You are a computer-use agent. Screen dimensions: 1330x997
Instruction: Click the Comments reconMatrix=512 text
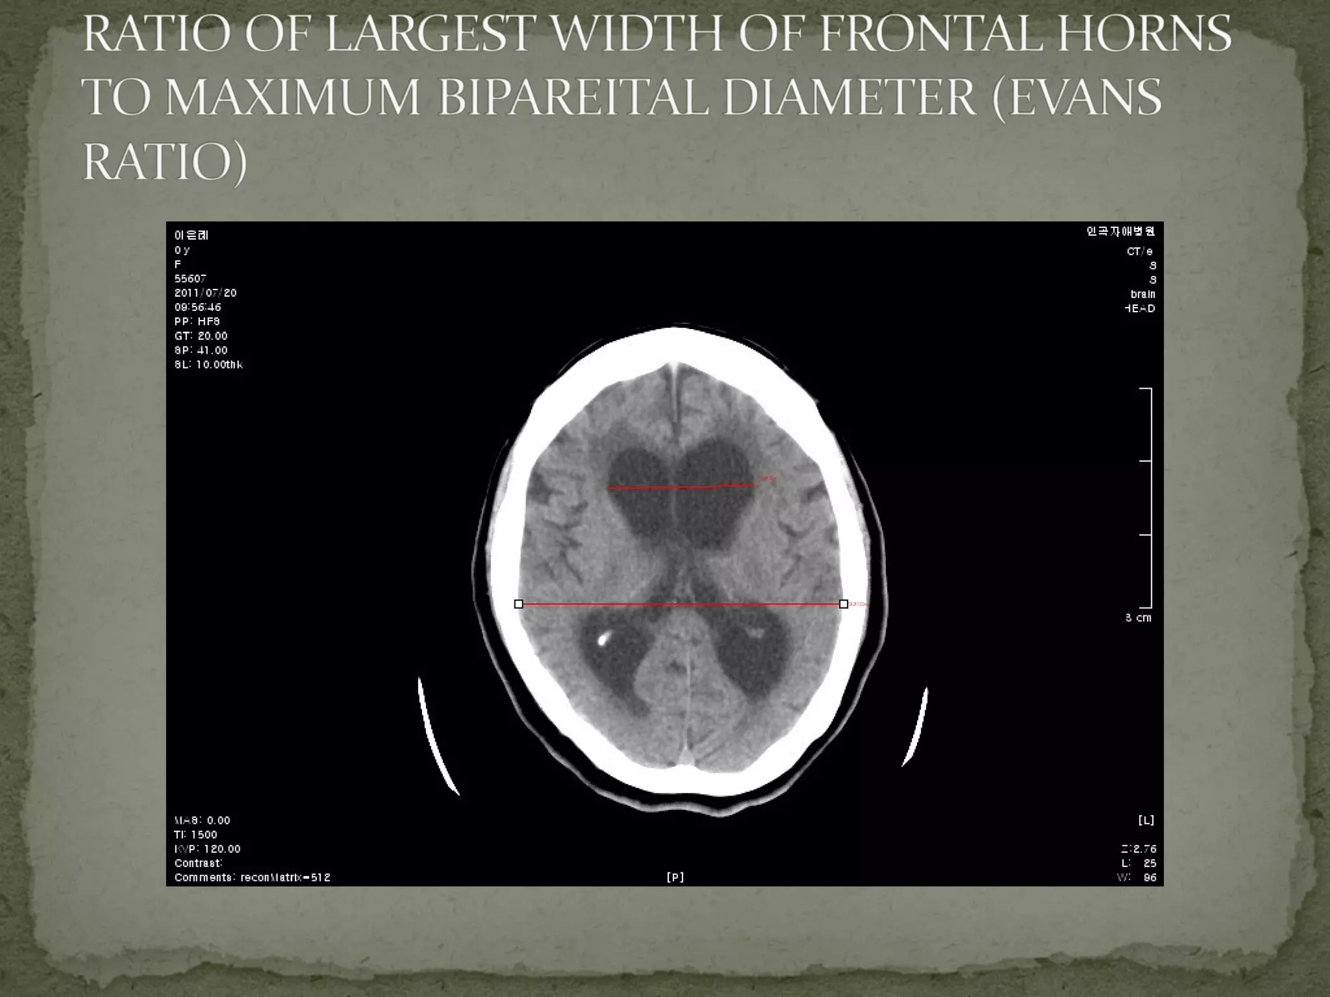point(252,878)
